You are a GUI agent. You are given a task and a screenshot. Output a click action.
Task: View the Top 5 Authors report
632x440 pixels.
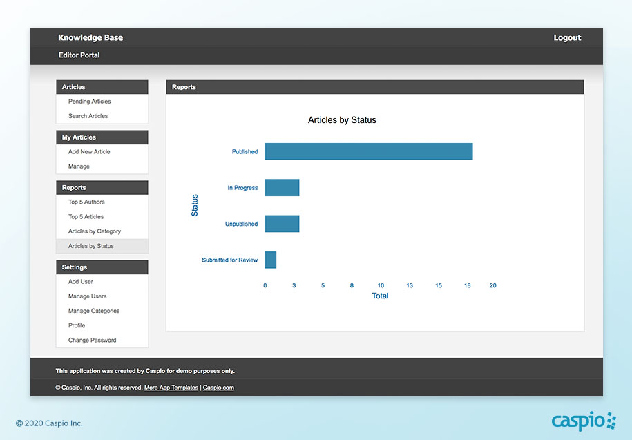point(86,202)
